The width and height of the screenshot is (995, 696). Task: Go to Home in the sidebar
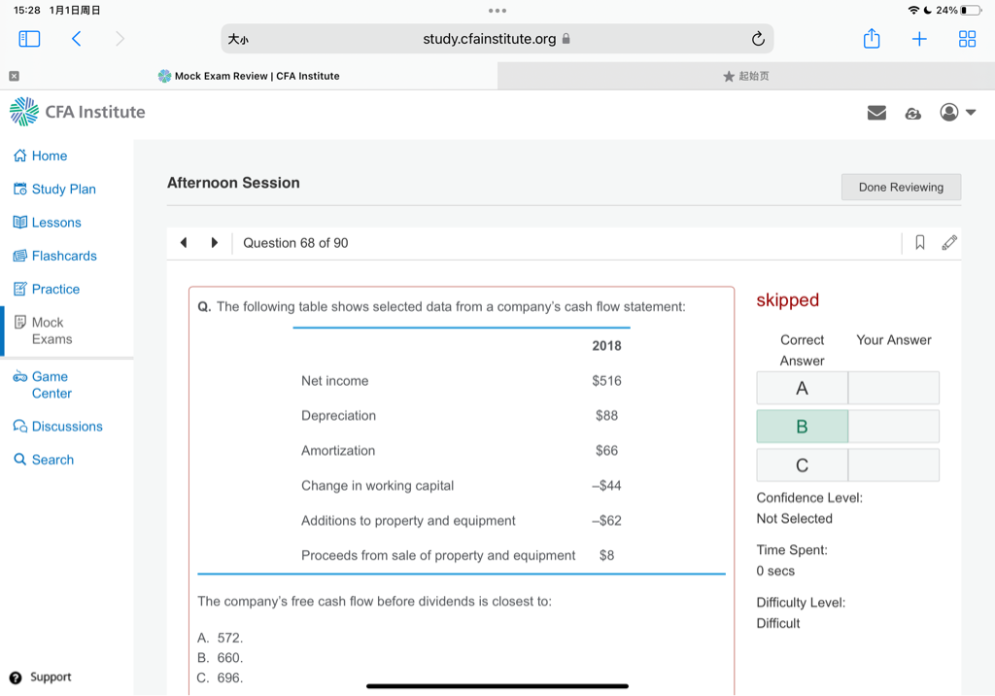coord(41,156)
